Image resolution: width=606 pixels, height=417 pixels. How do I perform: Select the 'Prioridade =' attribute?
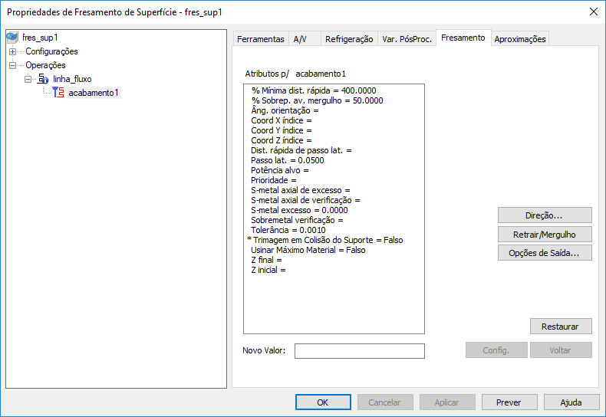click(274, 180)
